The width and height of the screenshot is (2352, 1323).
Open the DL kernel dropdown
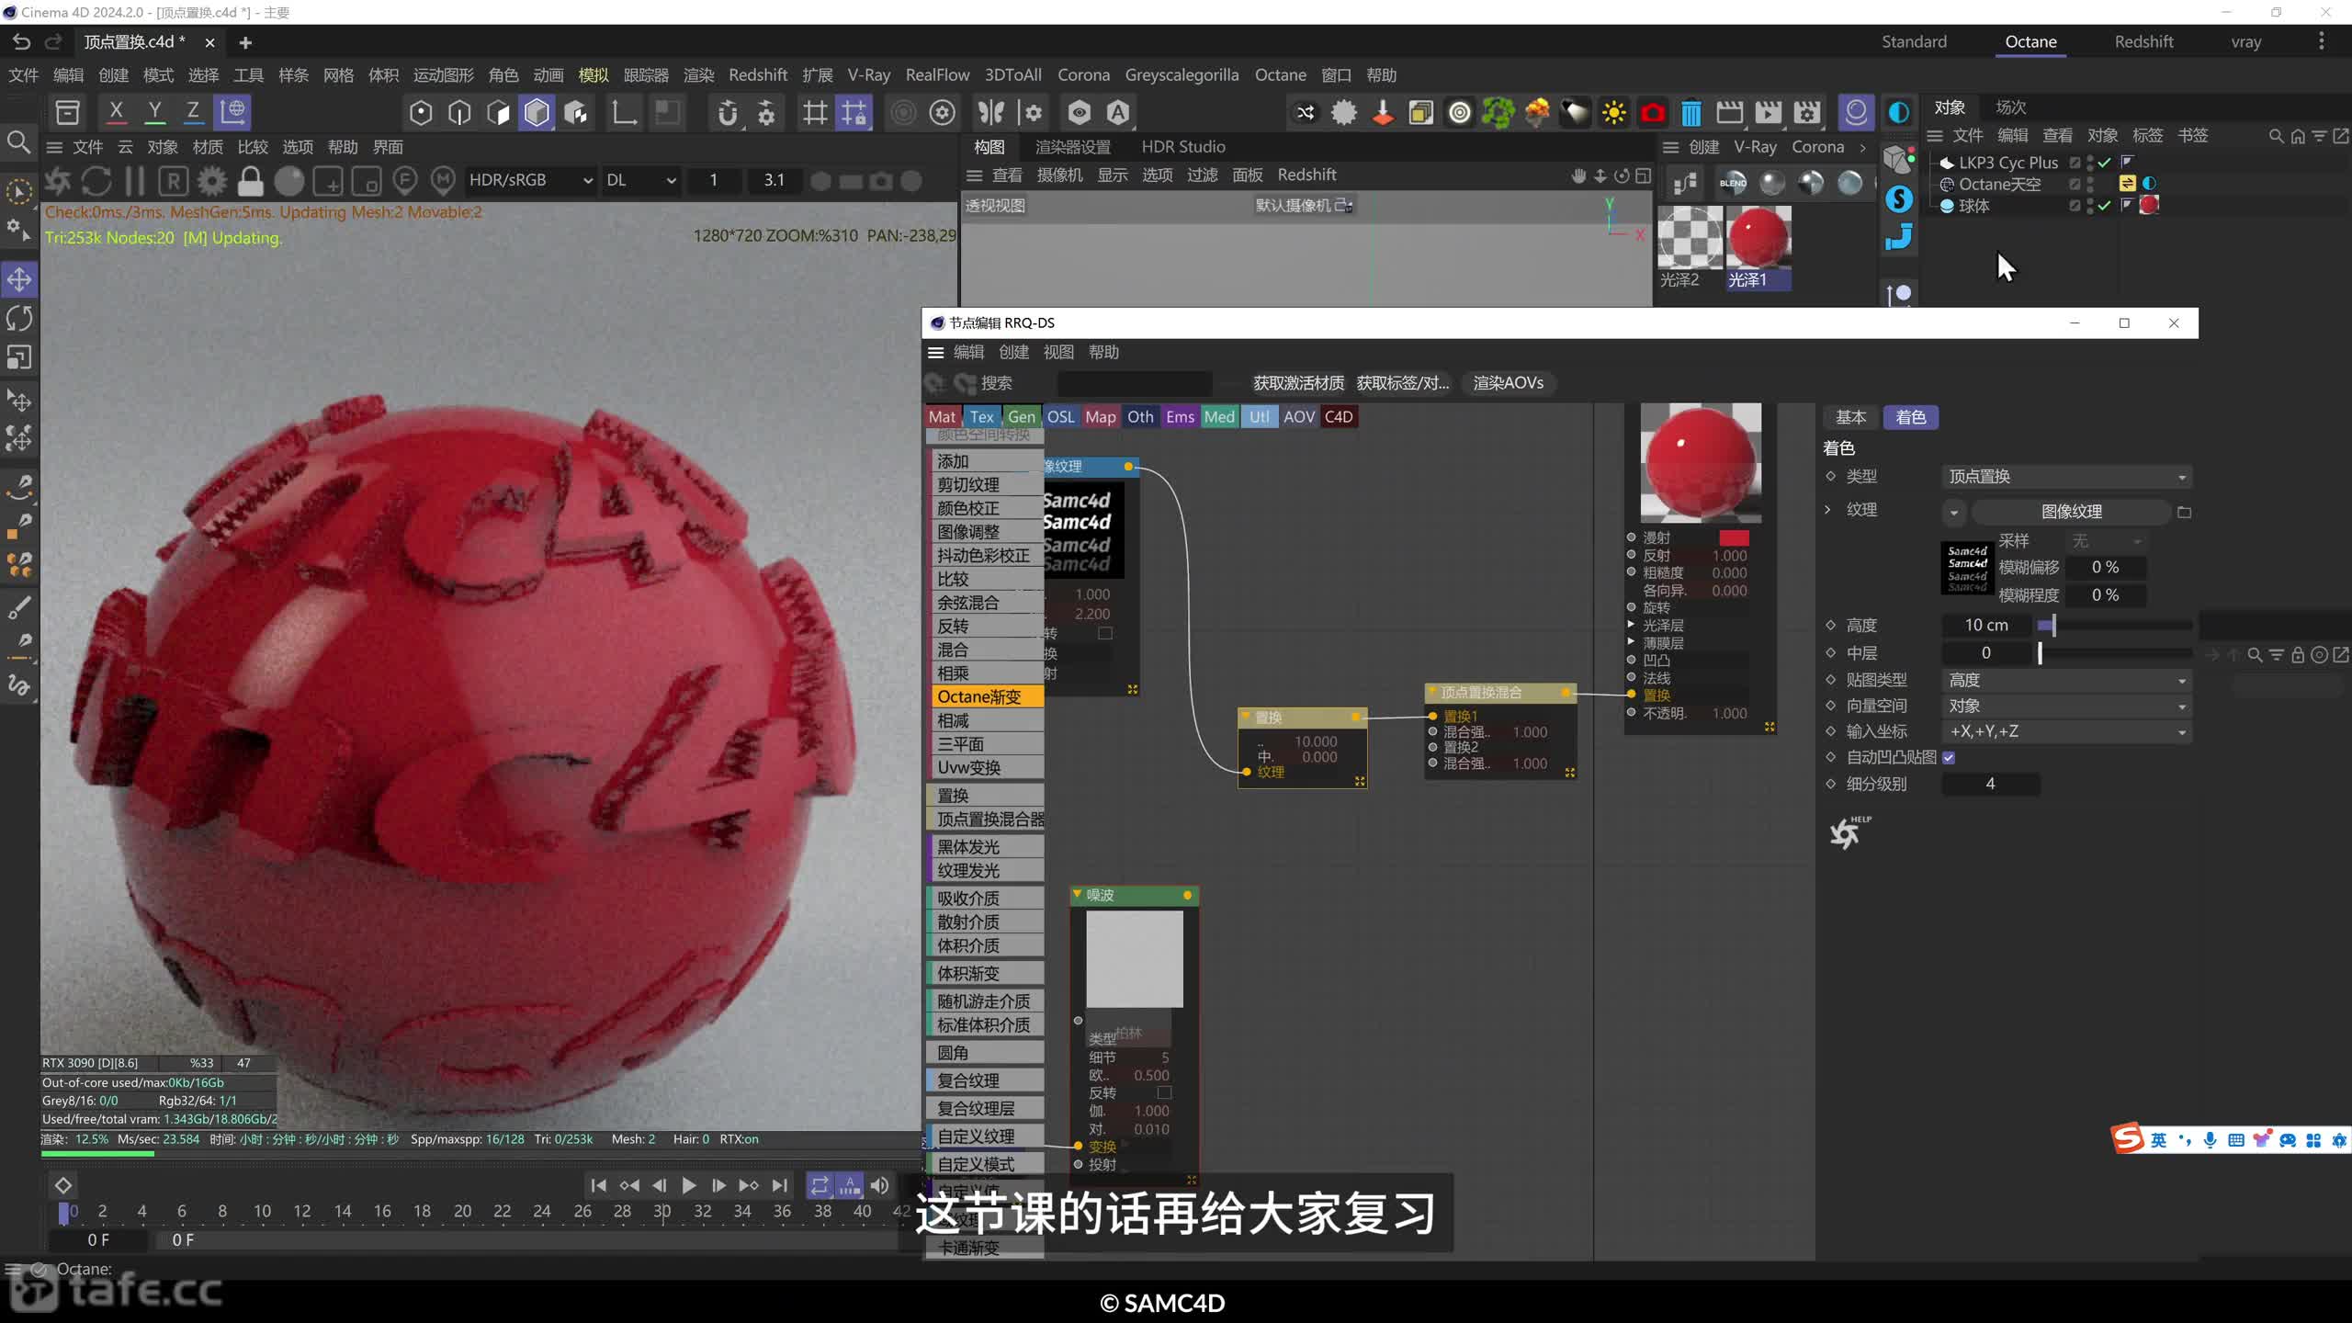click(640, 181)
